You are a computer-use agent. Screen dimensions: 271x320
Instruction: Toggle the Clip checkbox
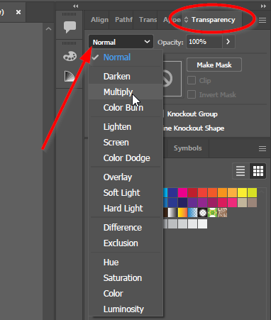click(x=192, y=80)
